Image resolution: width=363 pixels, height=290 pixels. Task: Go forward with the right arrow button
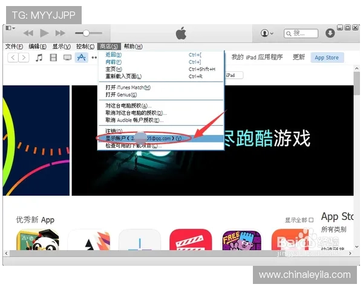(x=24, y=57)
